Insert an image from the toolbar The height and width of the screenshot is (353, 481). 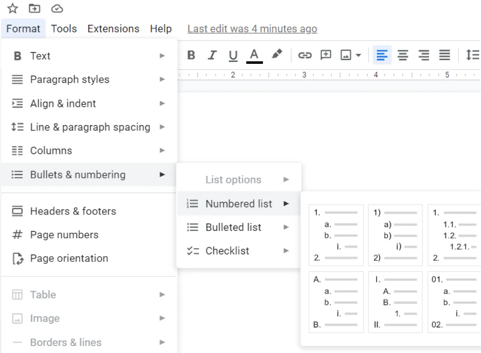coord(345,55)
